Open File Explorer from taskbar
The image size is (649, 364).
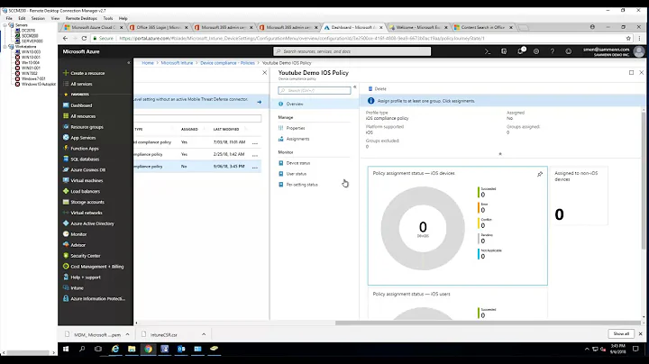(x=132, y=349)
